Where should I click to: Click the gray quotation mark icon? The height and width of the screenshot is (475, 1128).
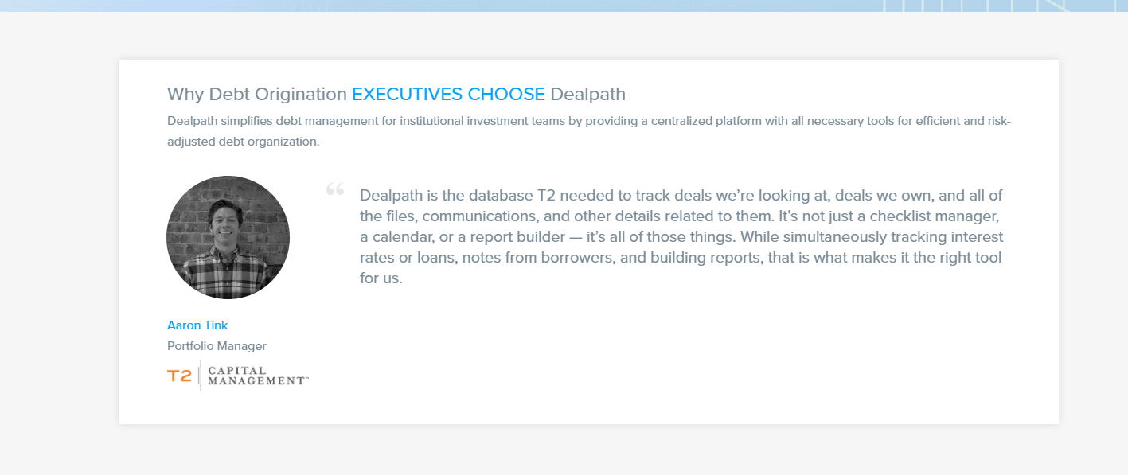334,189
